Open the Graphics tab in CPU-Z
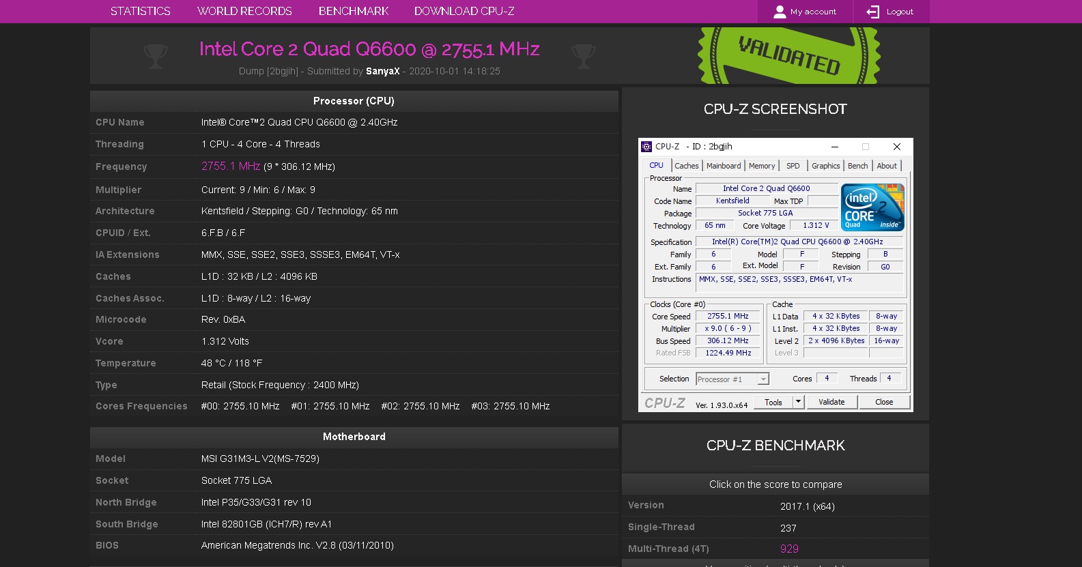This screenshot has height=567, width=1082. [826, 166]
